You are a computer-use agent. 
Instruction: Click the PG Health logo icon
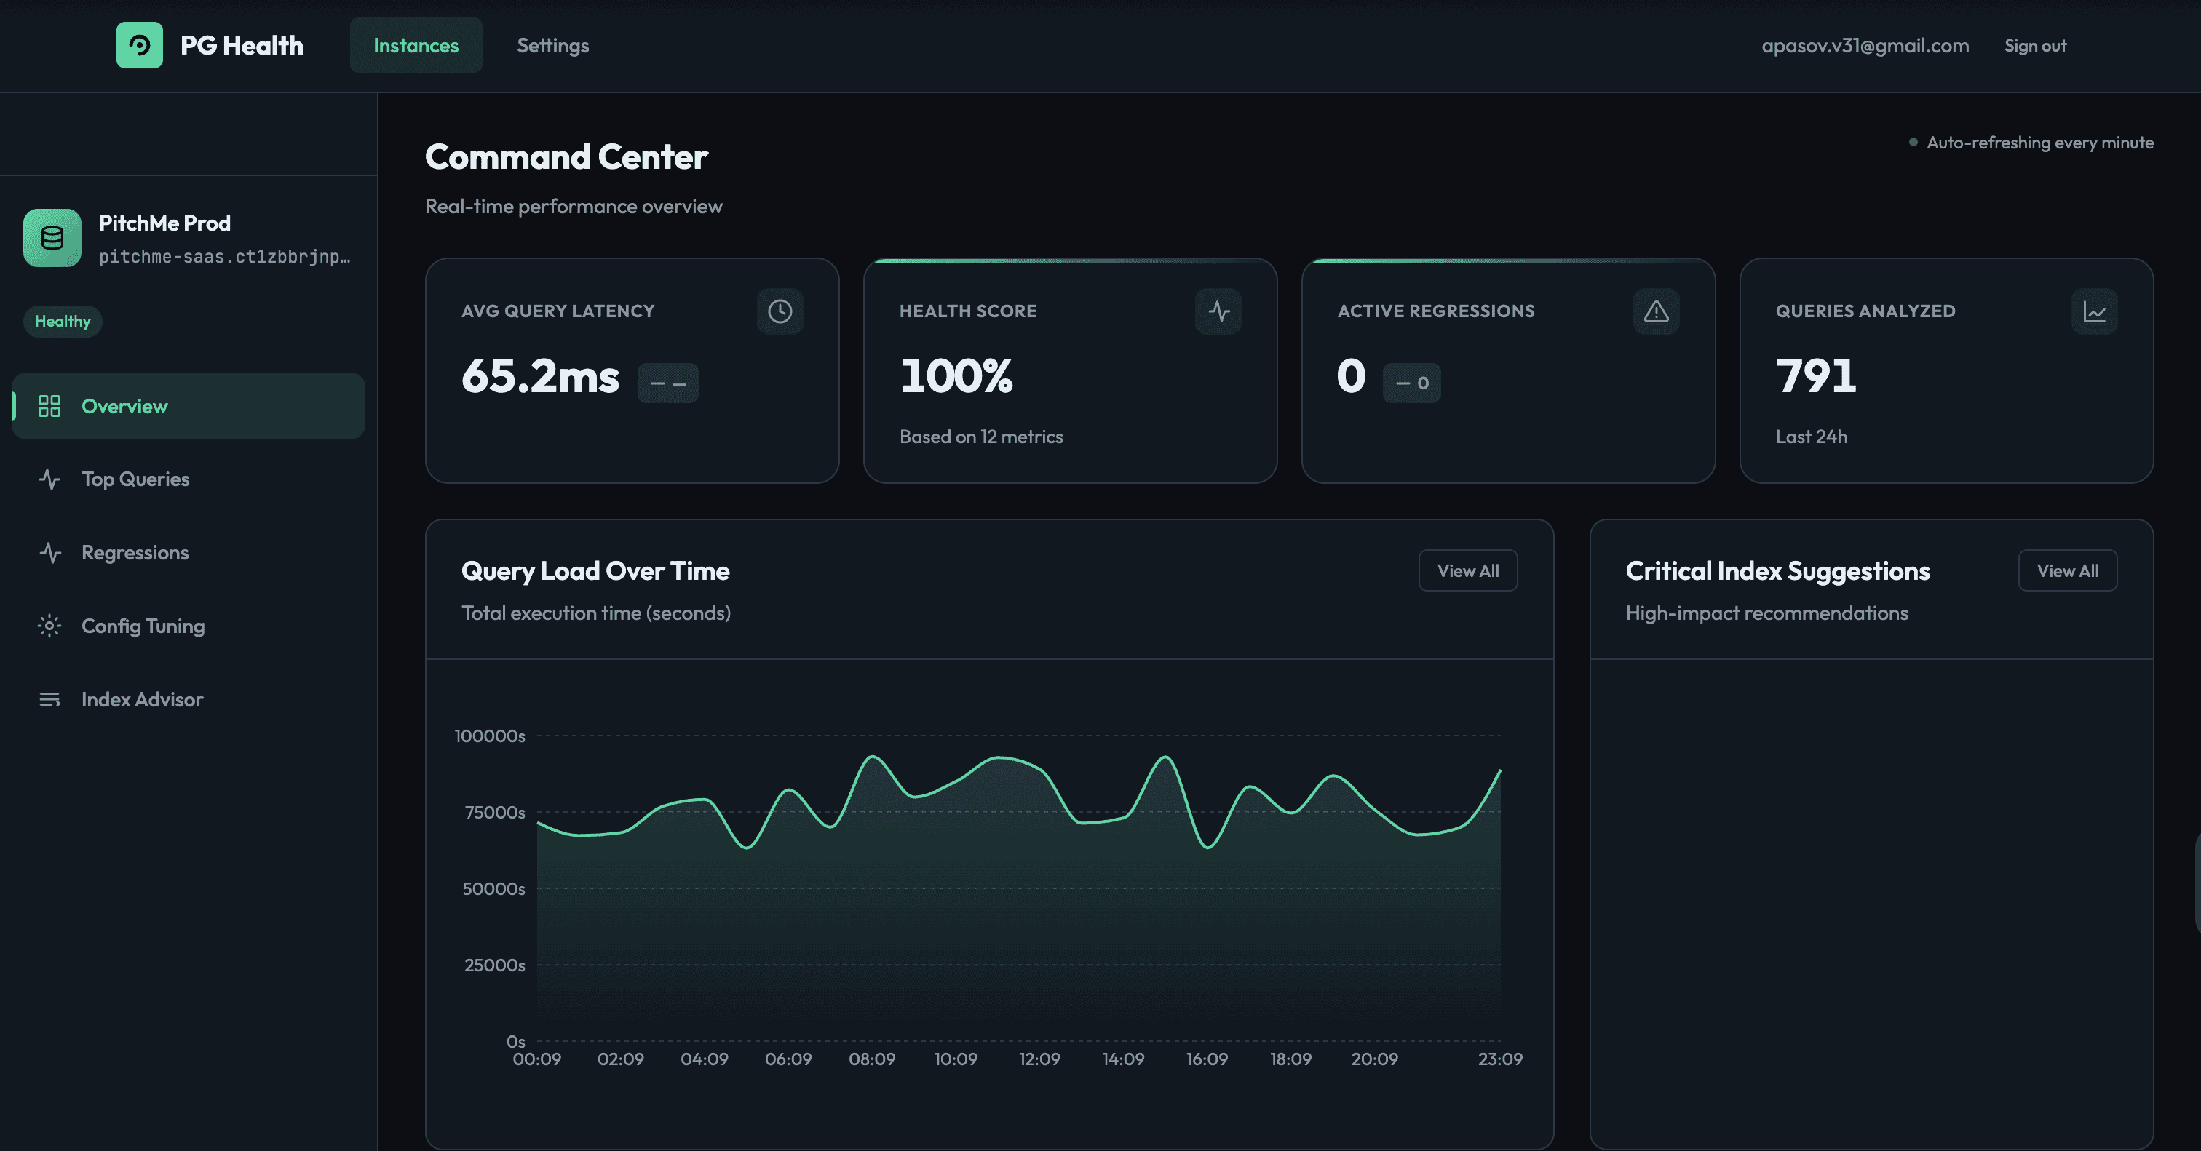[x=139, y=45]
